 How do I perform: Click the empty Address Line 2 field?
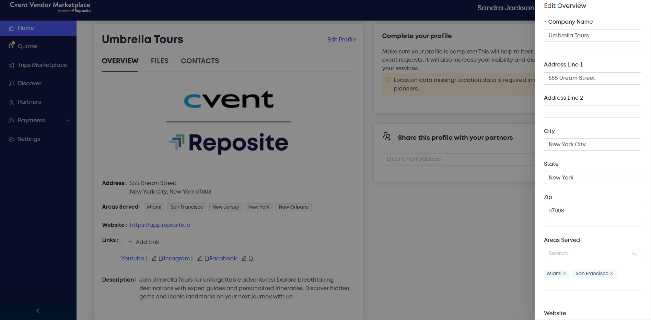[592, 111]
